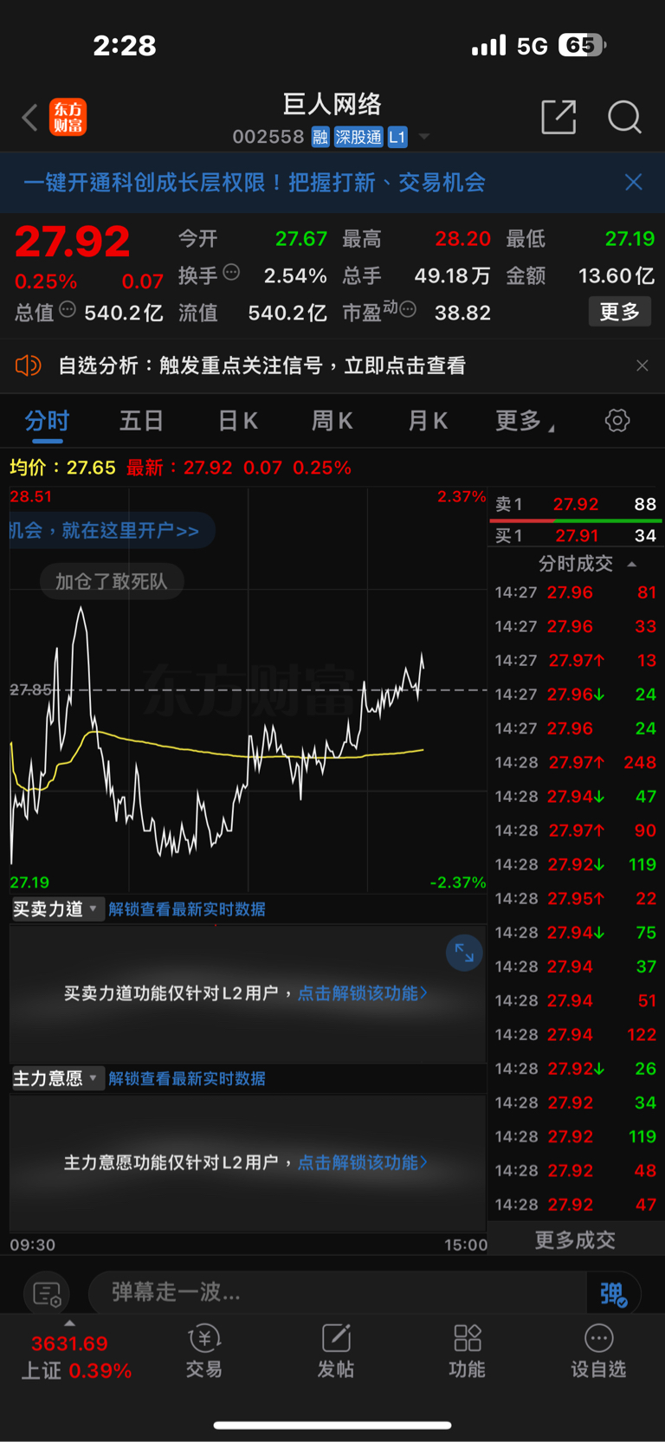Open the 发帖 post icon
This screenshot has width=665, height=1442.
coord(336,1352)
